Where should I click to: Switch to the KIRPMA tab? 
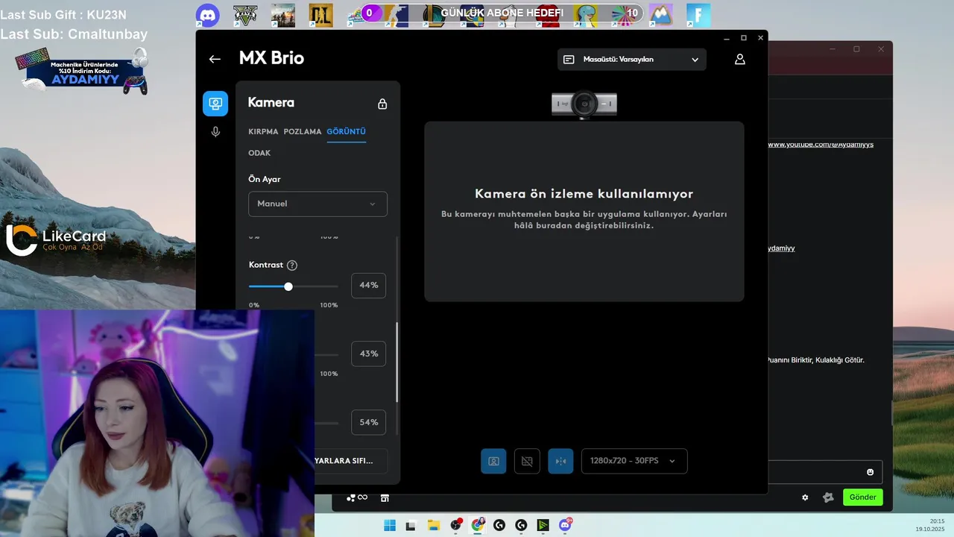[263, 131]
